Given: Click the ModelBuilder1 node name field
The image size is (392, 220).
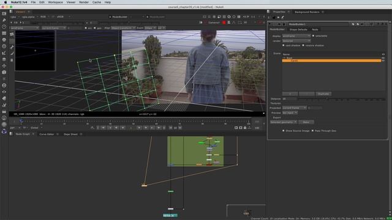Looking at the screenshot, I should [318, 24].
